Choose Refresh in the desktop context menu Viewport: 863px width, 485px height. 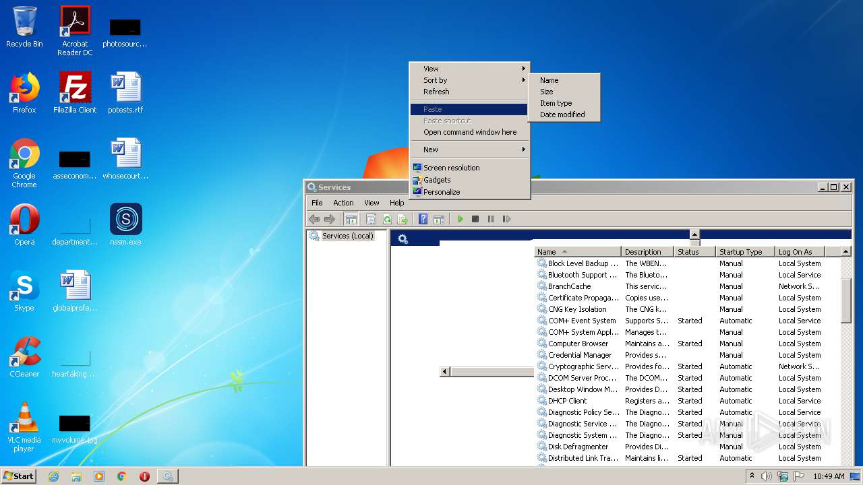(x=469, y=92)
